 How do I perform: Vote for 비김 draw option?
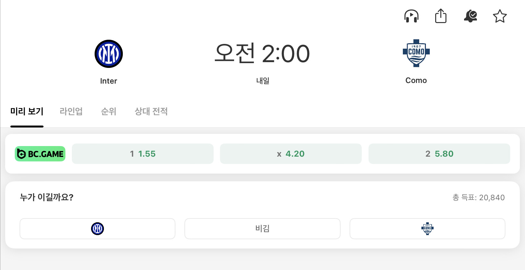[262, 229]
